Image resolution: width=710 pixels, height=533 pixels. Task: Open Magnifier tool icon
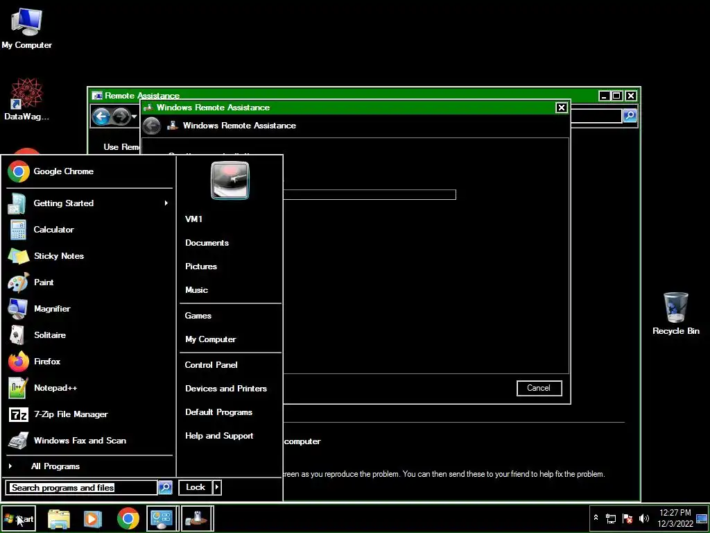(x=18, y=309)
